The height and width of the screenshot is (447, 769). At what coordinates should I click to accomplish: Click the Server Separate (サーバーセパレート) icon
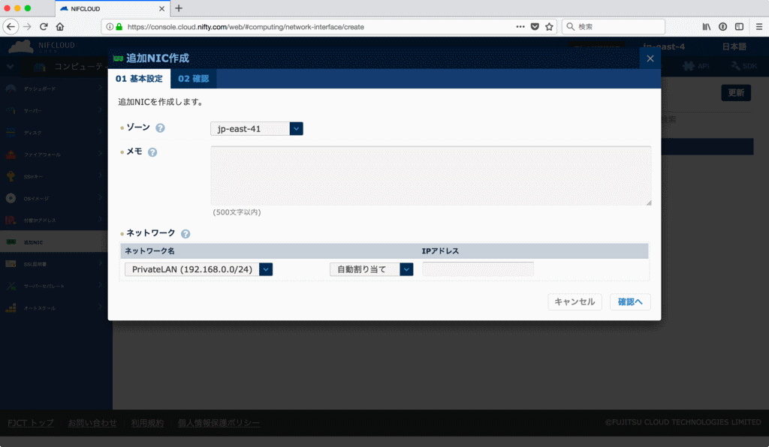pos(11,286)
